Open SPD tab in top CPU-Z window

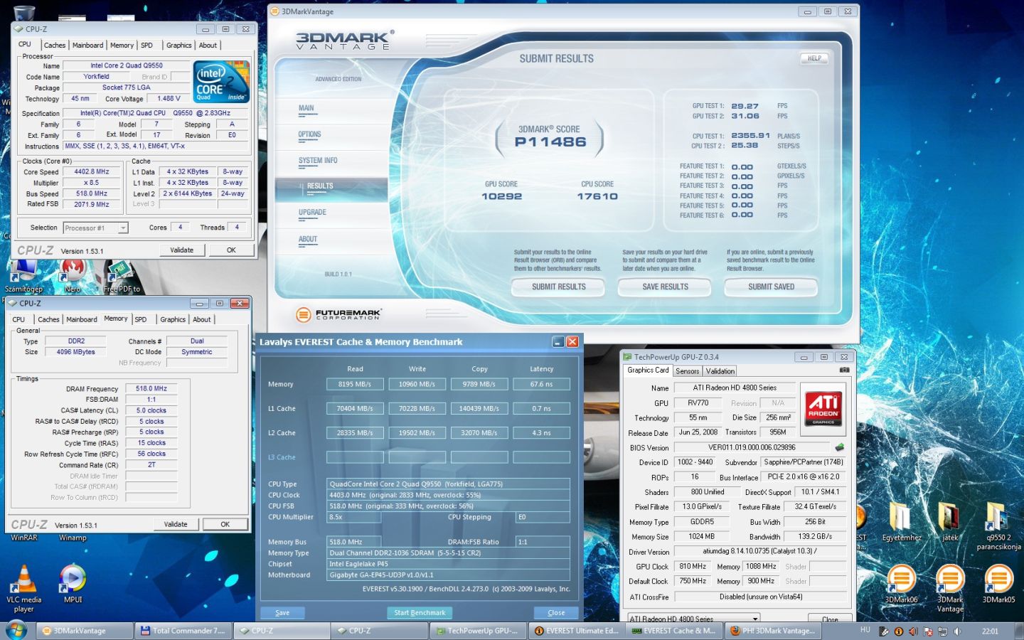[x=146, y=45]
